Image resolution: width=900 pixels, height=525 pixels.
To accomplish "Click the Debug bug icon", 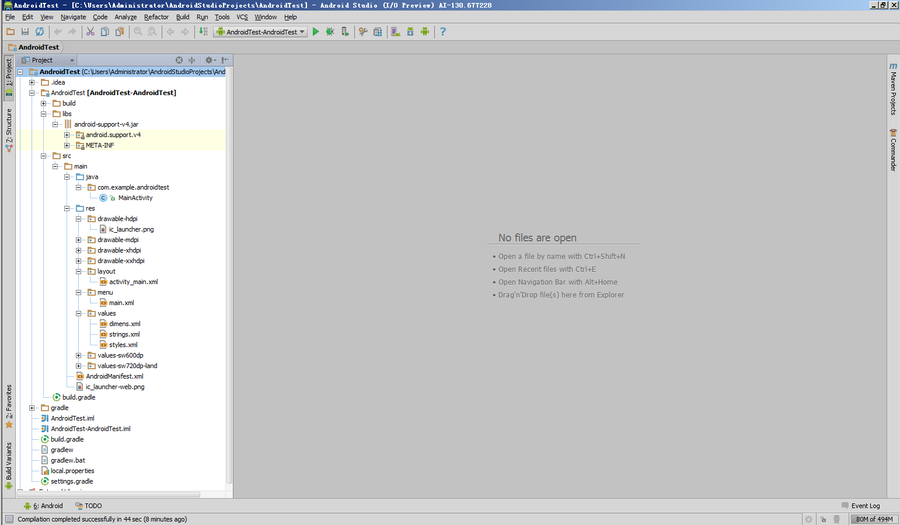I will (x=330, y=32).
